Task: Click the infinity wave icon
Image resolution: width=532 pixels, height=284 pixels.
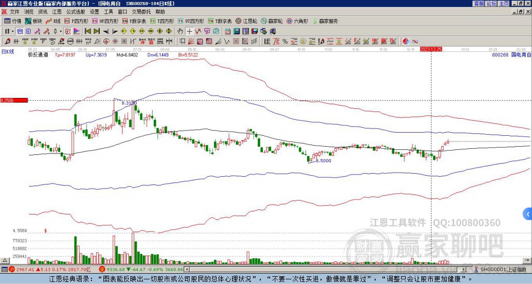Action: coord(415,41)
